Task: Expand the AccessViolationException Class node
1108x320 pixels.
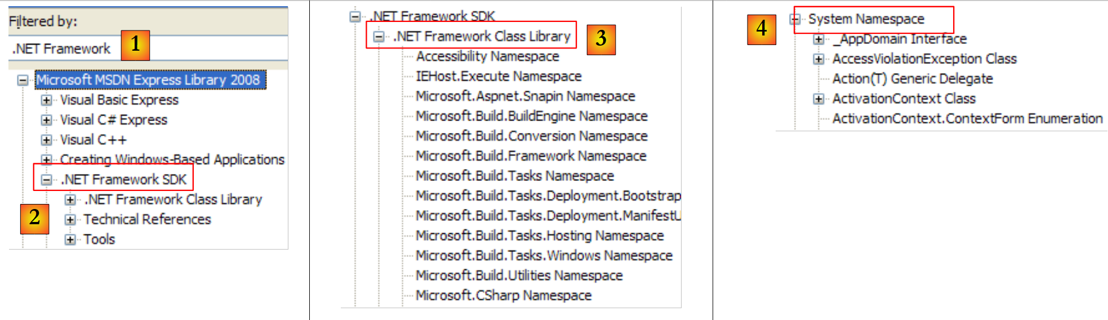Action: pyautogui.click(x=818, y=59)
